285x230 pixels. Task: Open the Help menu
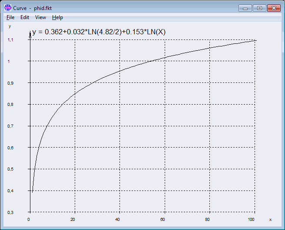[x=57, y=17]
